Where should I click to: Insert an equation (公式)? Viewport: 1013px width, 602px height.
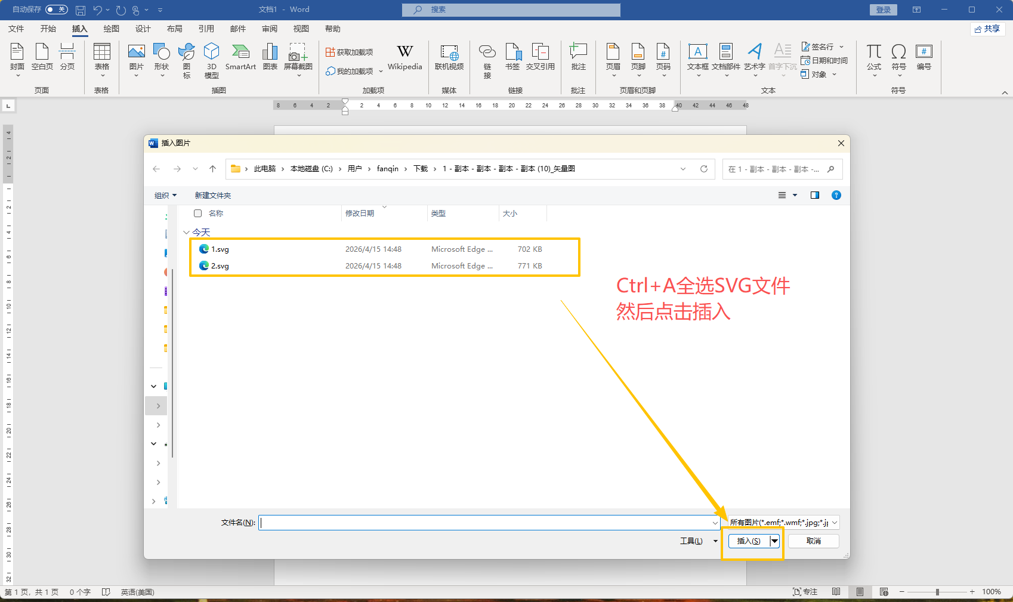[x=874, y=60]
